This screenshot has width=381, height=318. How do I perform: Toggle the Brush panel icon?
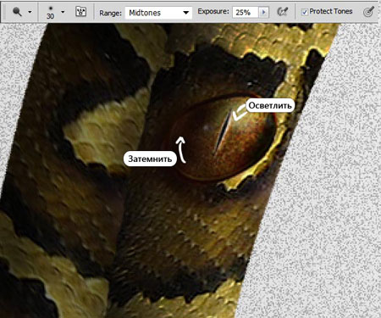point(80,12)
